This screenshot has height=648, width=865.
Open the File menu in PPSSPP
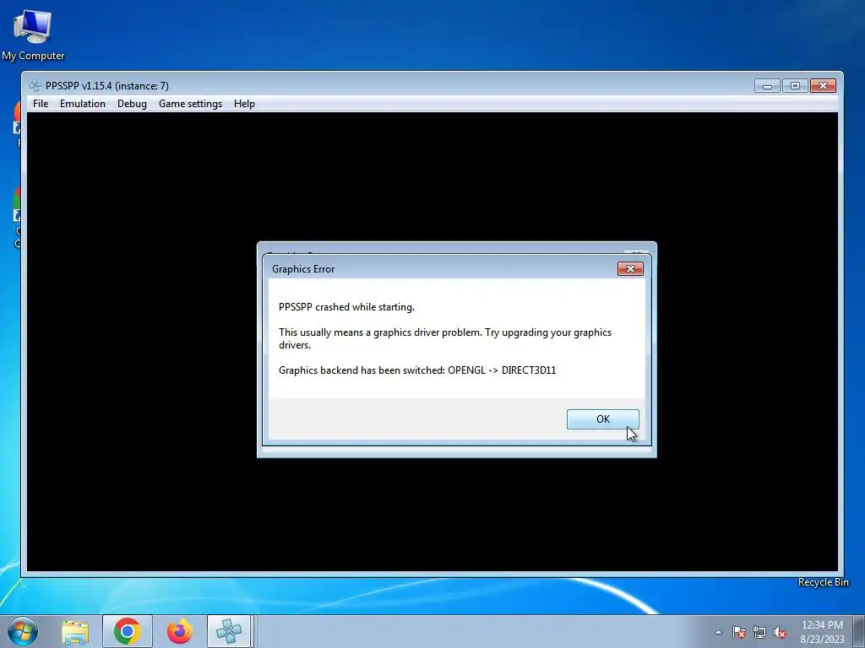[41, 104]
